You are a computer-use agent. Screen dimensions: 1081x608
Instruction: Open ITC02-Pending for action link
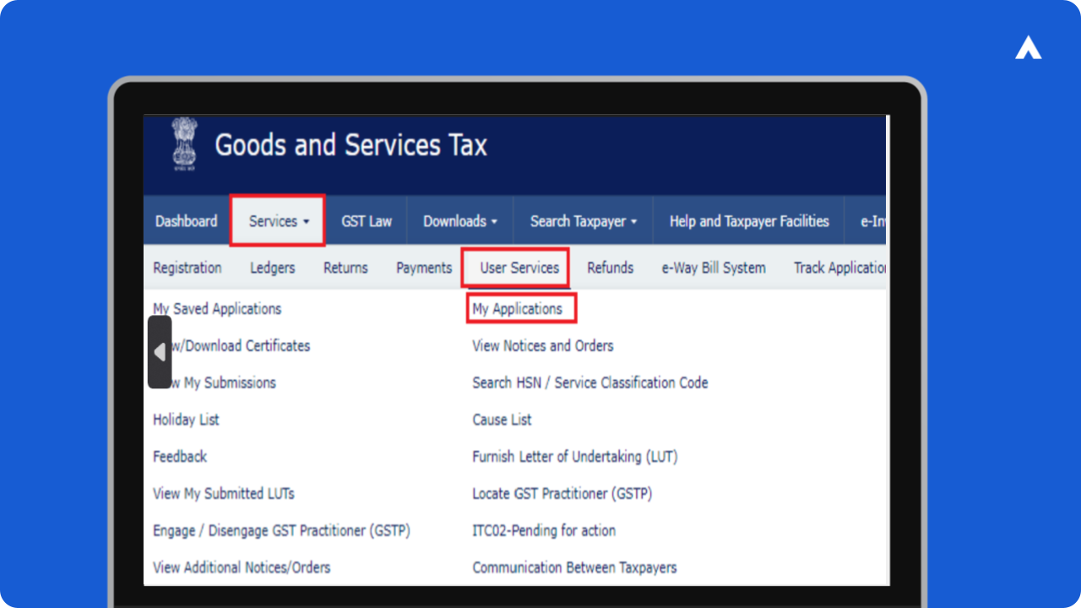point(544,531)
